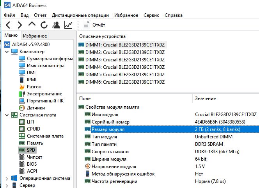Click the Чипсет chip icon

(22, 157)
